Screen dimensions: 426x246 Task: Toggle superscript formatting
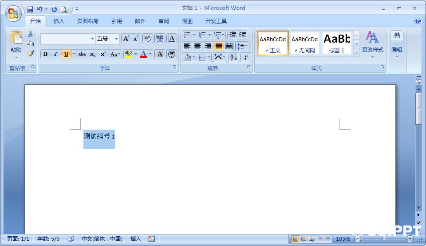point(103,54)
